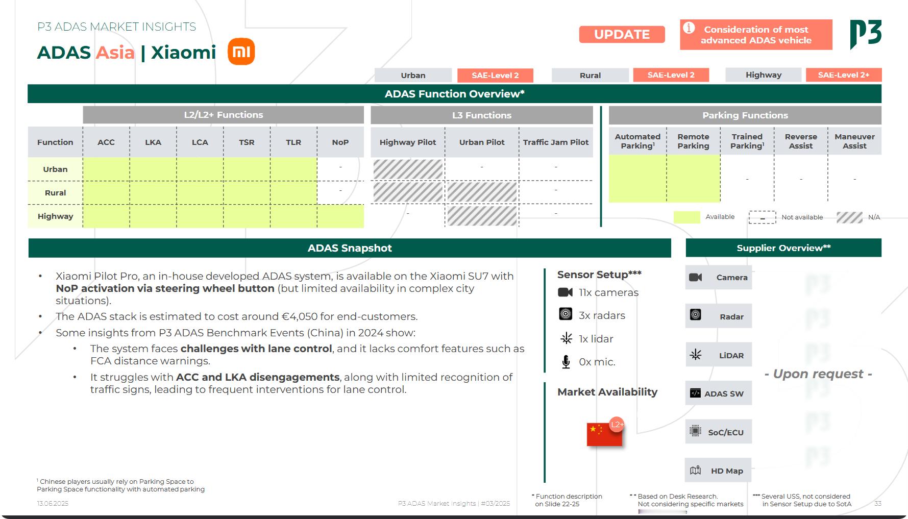
Task: Click the L2+ badge on the flag
Action: pyautogui.click(x=617, y=425)
